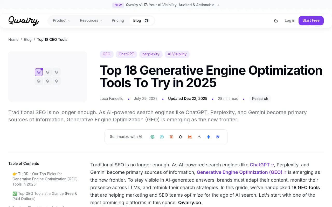Open ChatGPT link in article text
332x207 pixels.
[x=262, y=165]
